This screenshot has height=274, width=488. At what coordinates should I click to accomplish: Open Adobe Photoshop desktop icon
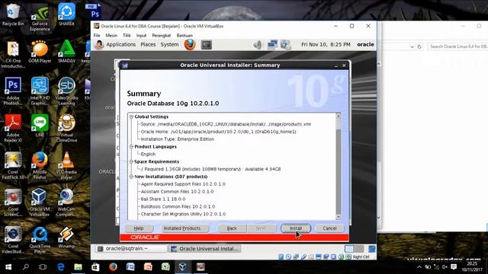pyautogui.click(x=13, y=91)
